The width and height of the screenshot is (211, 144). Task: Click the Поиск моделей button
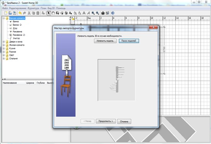pos(129,41)
